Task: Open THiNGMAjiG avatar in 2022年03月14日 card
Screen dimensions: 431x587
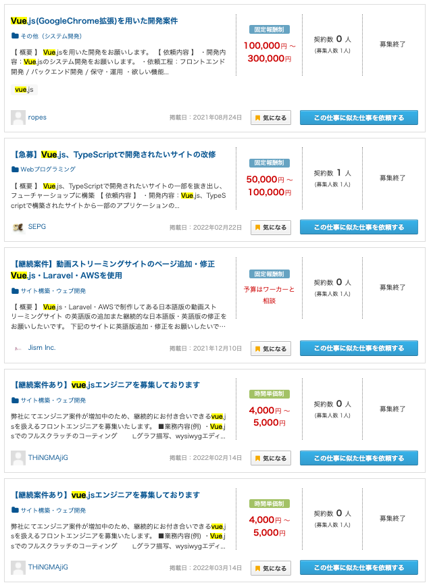Action: [18, 567]
